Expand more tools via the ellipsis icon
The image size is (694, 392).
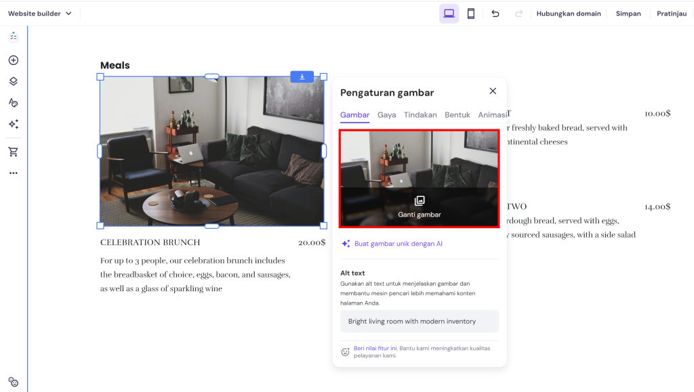(14, 173)
